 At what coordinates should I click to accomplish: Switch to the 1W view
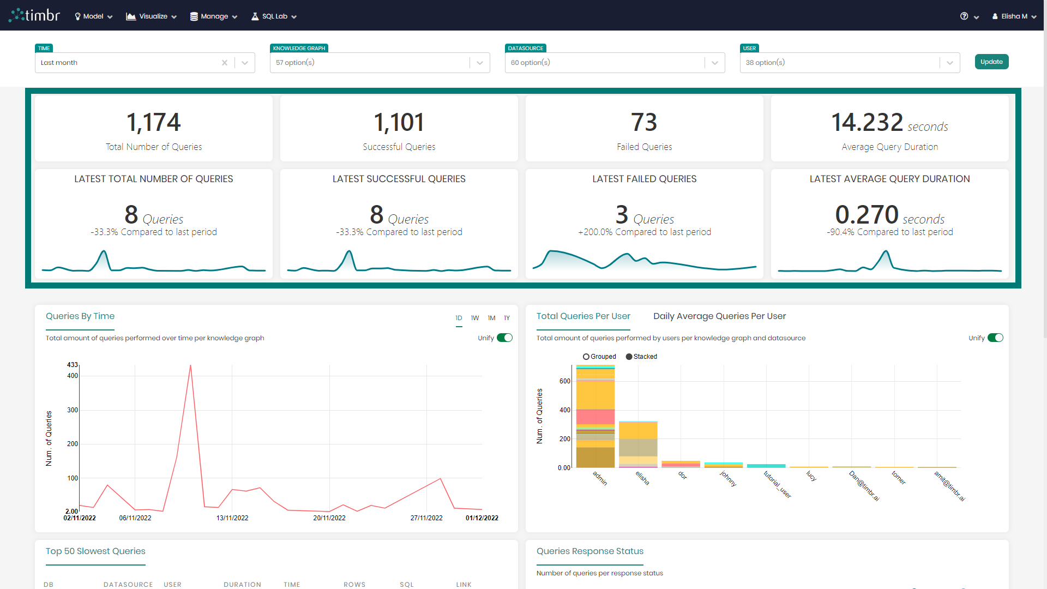click(x=474, y=318)
